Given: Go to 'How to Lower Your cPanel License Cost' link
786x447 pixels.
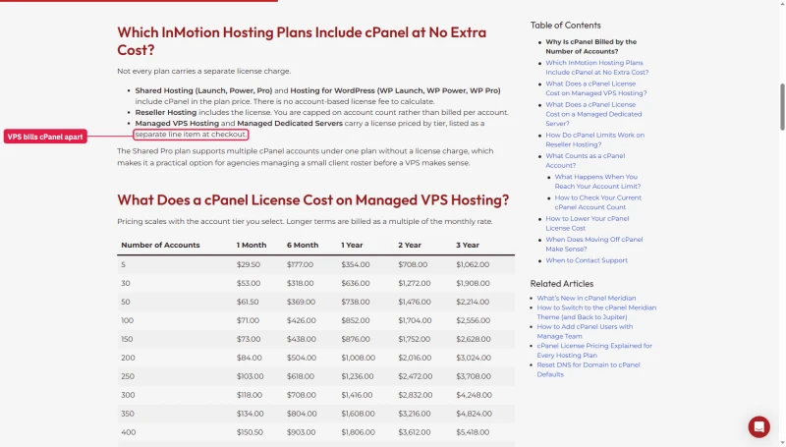Looking at the screenshot, I should tap(587, 224).
